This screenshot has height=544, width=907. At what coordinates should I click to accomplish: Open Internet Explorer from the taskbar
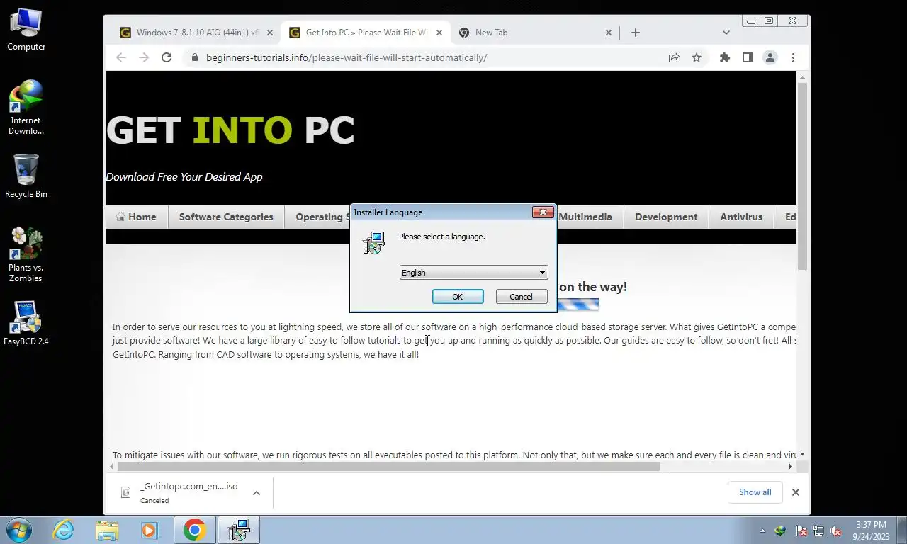[x=63, y=530]
